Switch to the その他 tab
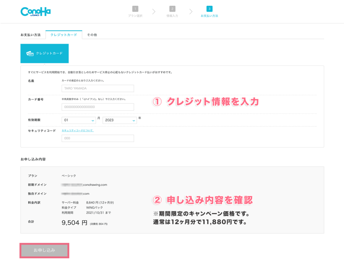 [92, 35]
